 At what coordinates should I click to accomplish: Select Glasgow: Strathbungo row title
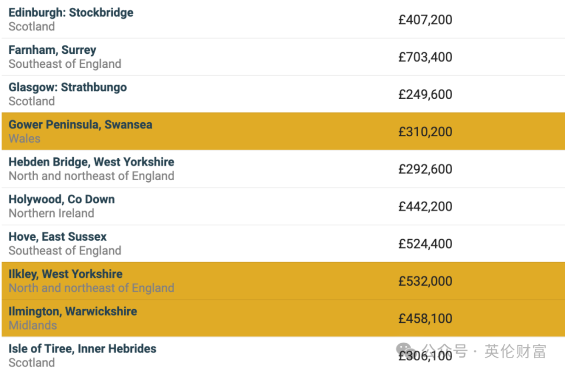67,87
